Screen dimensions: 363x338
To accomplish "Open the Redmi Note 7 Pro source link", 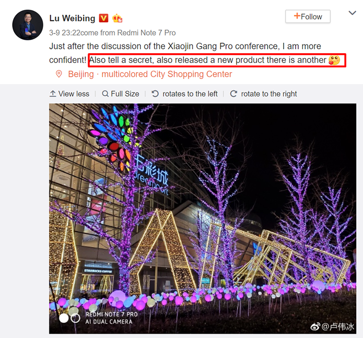I will [x=147, y=32].
